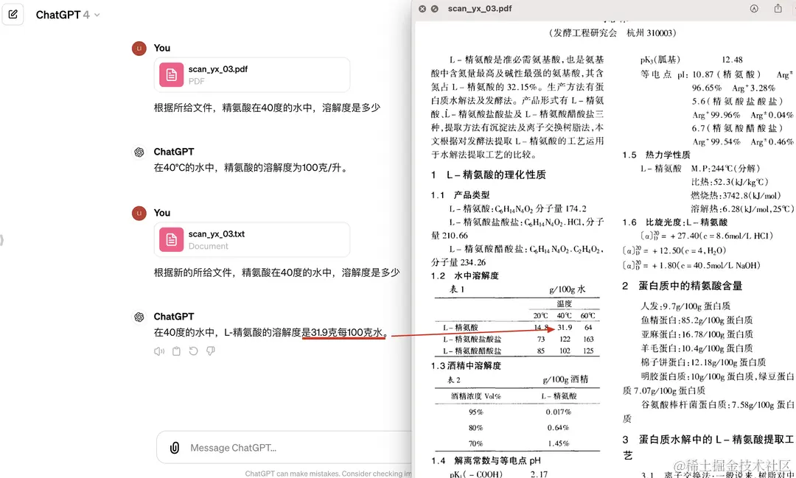Click the pink PDF file icon

171,74
